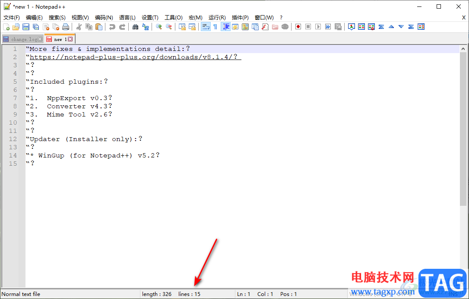The image size is (469, 299).
Task: Click the Save All icon
Action: (x=36, y=27)
